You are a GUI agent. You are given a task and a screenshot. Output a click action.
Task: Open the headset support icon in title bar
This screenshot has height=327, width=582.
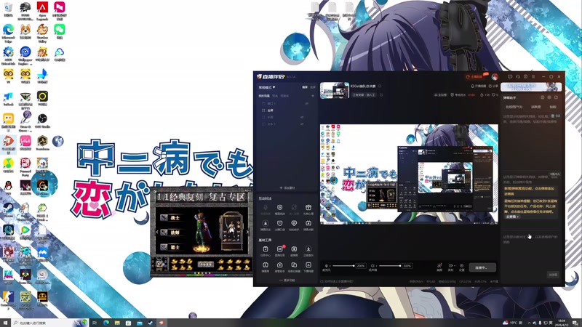coord(518,77)
